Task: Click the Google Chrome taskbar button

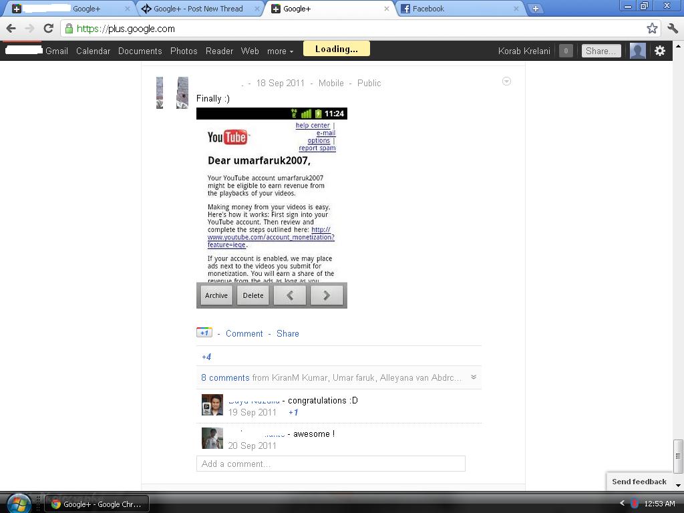Action: pos(97,504)
